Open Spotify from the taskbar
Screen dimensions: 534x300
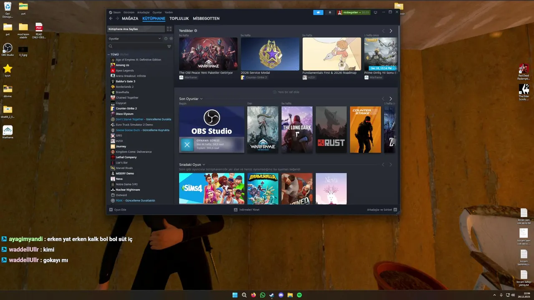tap(299, 295)
